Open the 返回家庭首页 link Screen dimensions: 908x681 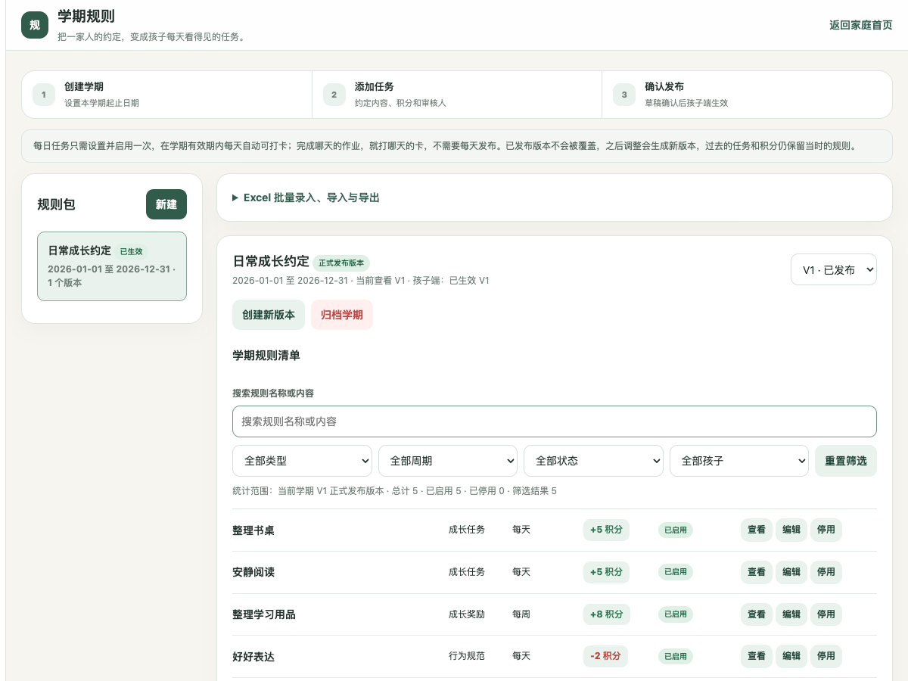(x=860, y=25)
